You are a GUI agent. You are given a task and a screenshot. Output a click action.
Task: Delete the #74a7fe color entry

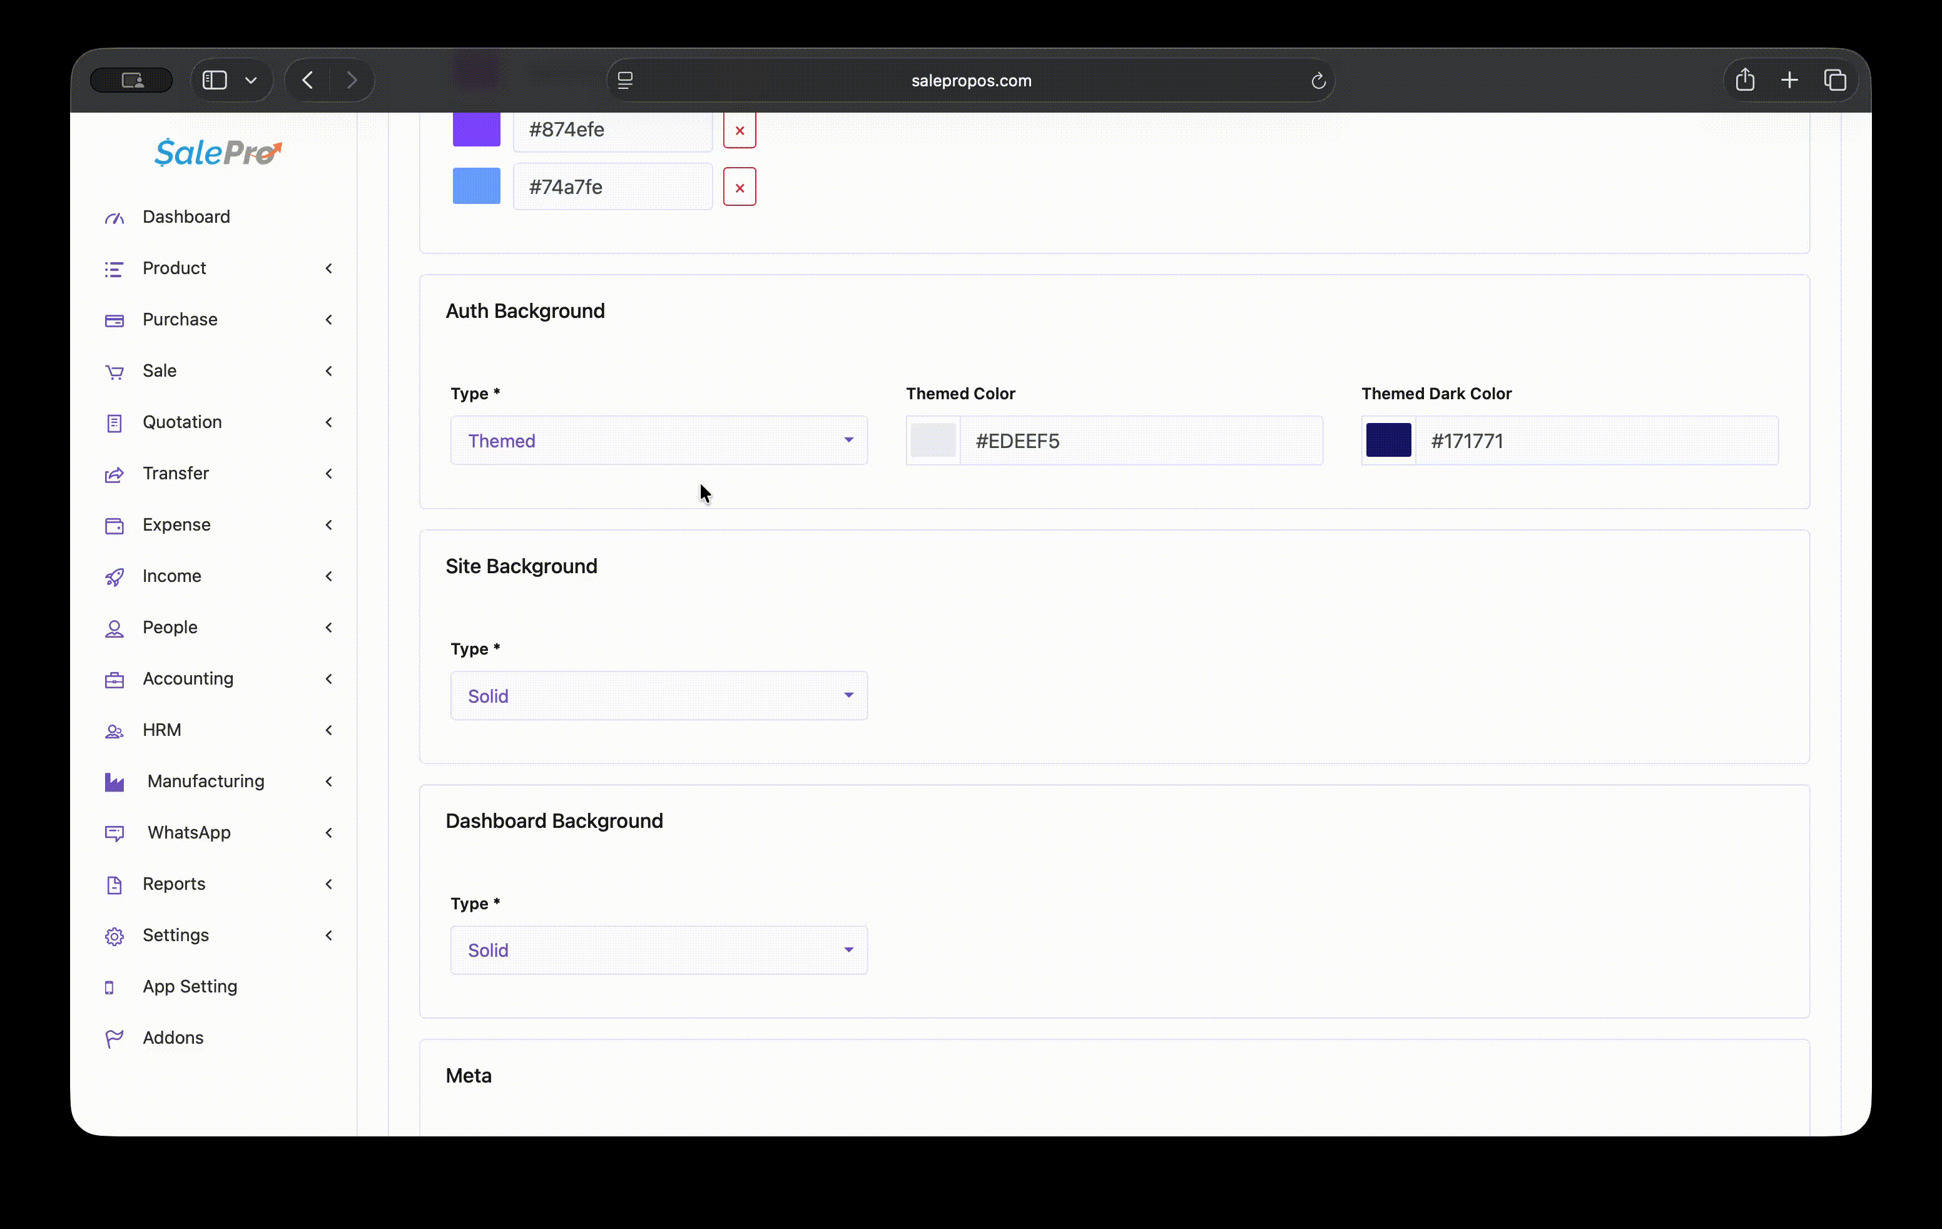(x=739, y=187)
